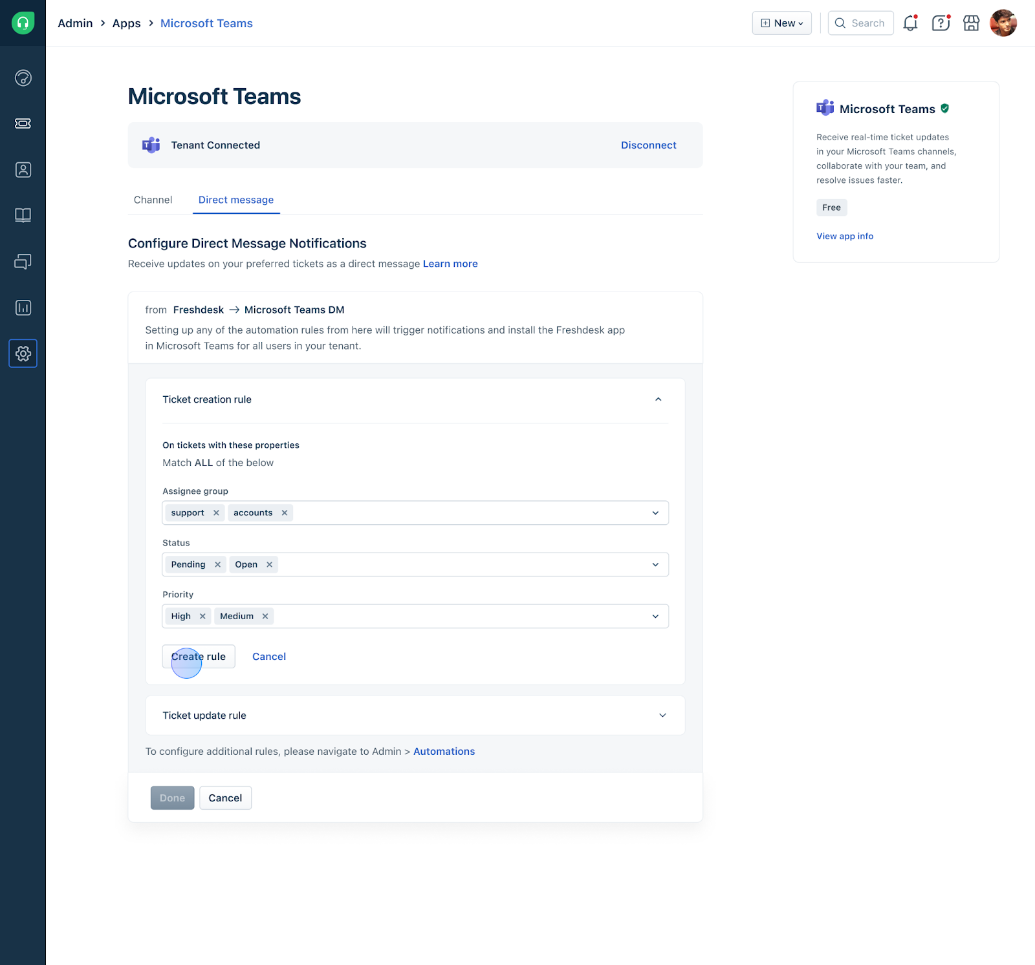Viewport: 1035px width, 965px height.
Task: Open the Reports chart icon in sidebar
Action: [x=23, y=308]
